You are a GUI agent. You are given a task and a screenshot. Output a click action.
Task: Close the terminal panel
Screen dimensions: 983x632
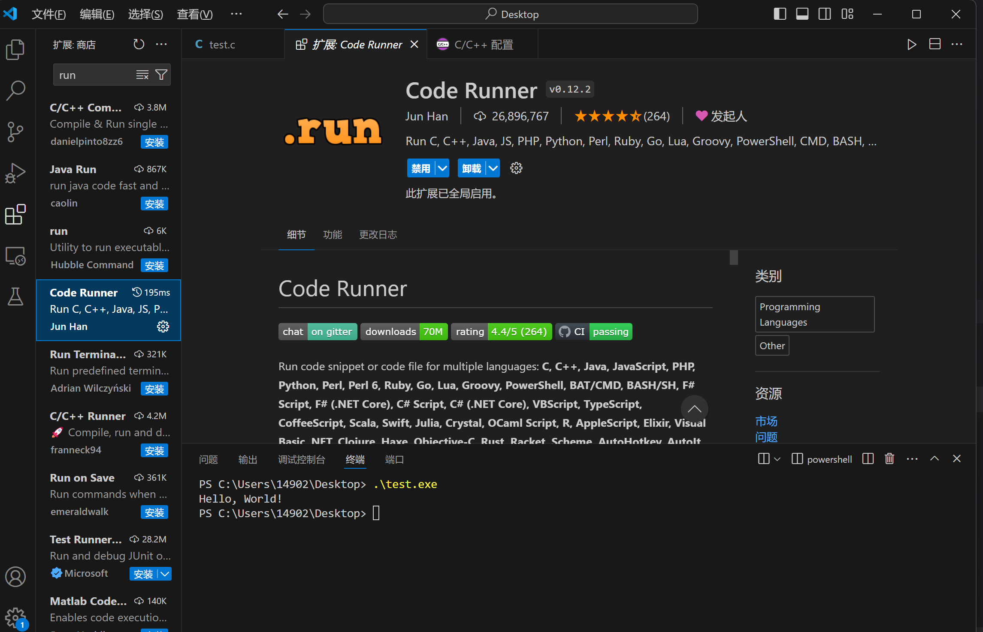957,458
